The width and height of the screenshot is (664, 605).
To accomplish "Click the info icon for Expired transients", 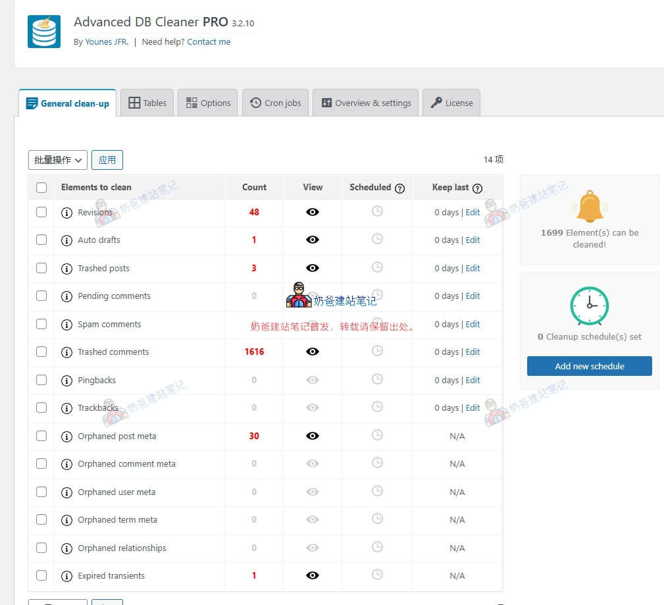I will 66,576.
